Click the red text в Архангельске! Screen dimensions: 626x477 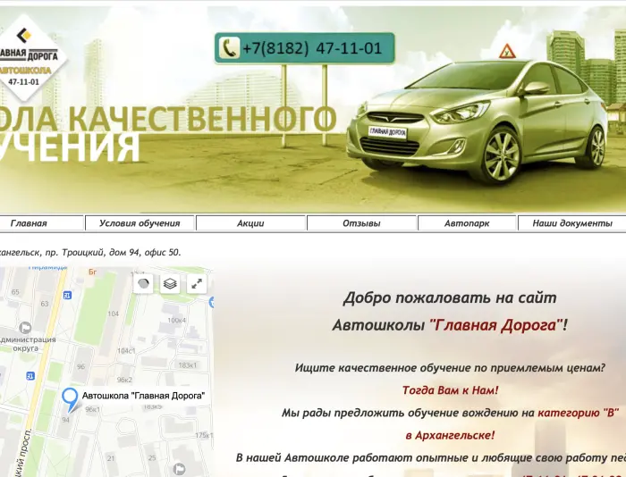[x=450, y=435]
